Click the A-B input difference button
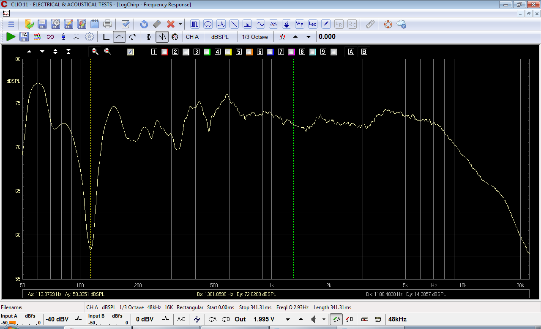541x329 pixels. [181, 319]
